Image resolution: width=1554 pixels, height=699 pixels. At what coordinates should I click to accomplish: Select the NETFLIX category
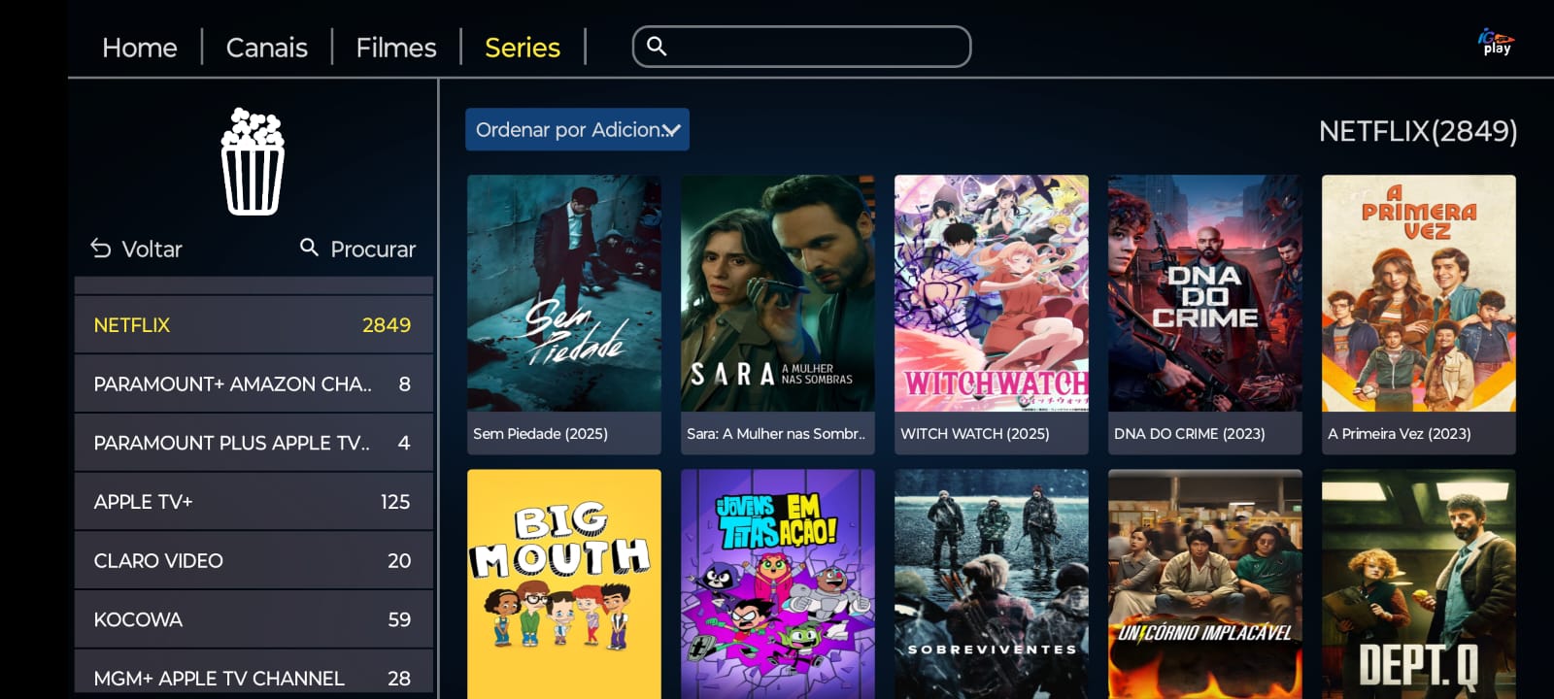[253, 325]
